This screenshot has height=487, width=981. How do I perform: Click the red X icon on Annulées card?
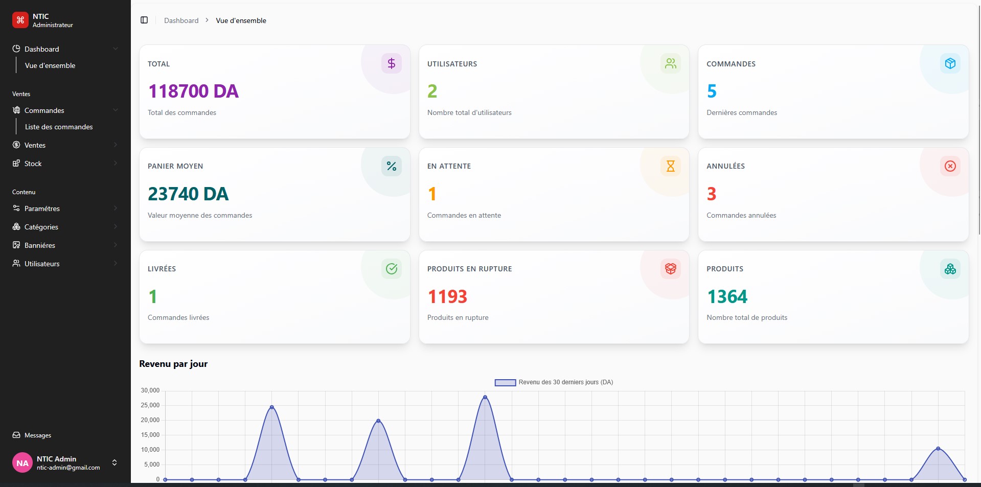tap(950, 166)
